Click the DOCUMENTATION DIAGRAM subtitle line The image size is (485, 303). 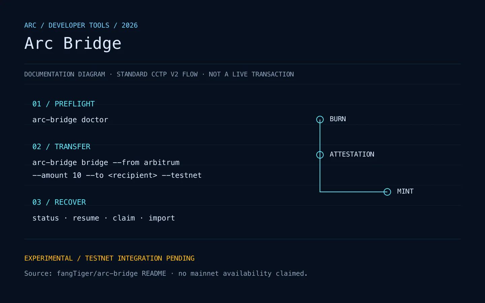pos(159,74)
